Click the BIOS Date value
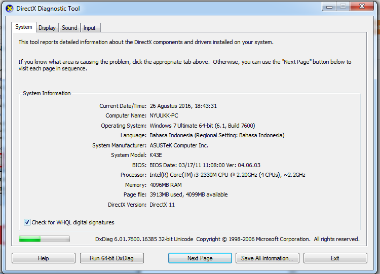This screenshot has height=274, width=380. click(x=205, y=165)
